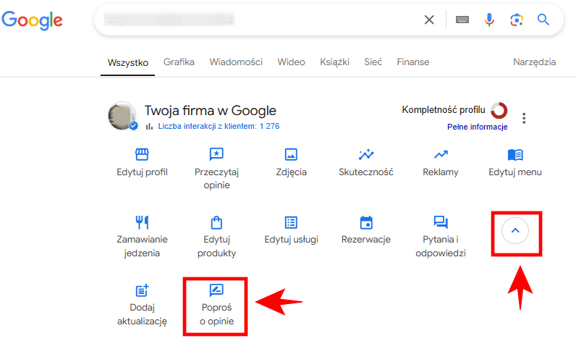Open Liczba interakcji z klientem link
The image size is (576, 341).
[x=219, y=126]
